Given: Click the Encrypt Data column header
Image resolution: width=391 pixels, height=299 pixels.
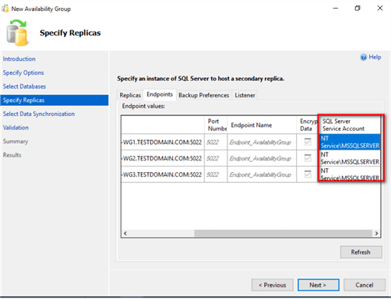Looking at the screenshot, I should tap(308, 125).
